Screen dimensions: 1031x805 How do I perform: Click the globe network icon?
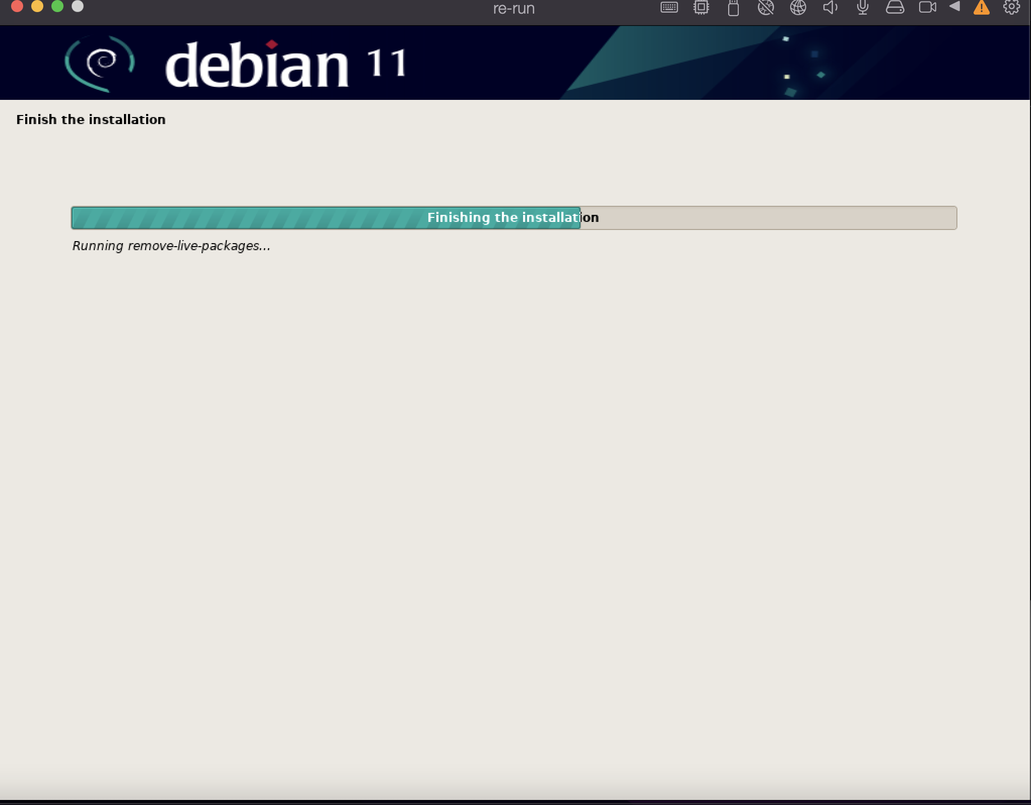[798, 7]
